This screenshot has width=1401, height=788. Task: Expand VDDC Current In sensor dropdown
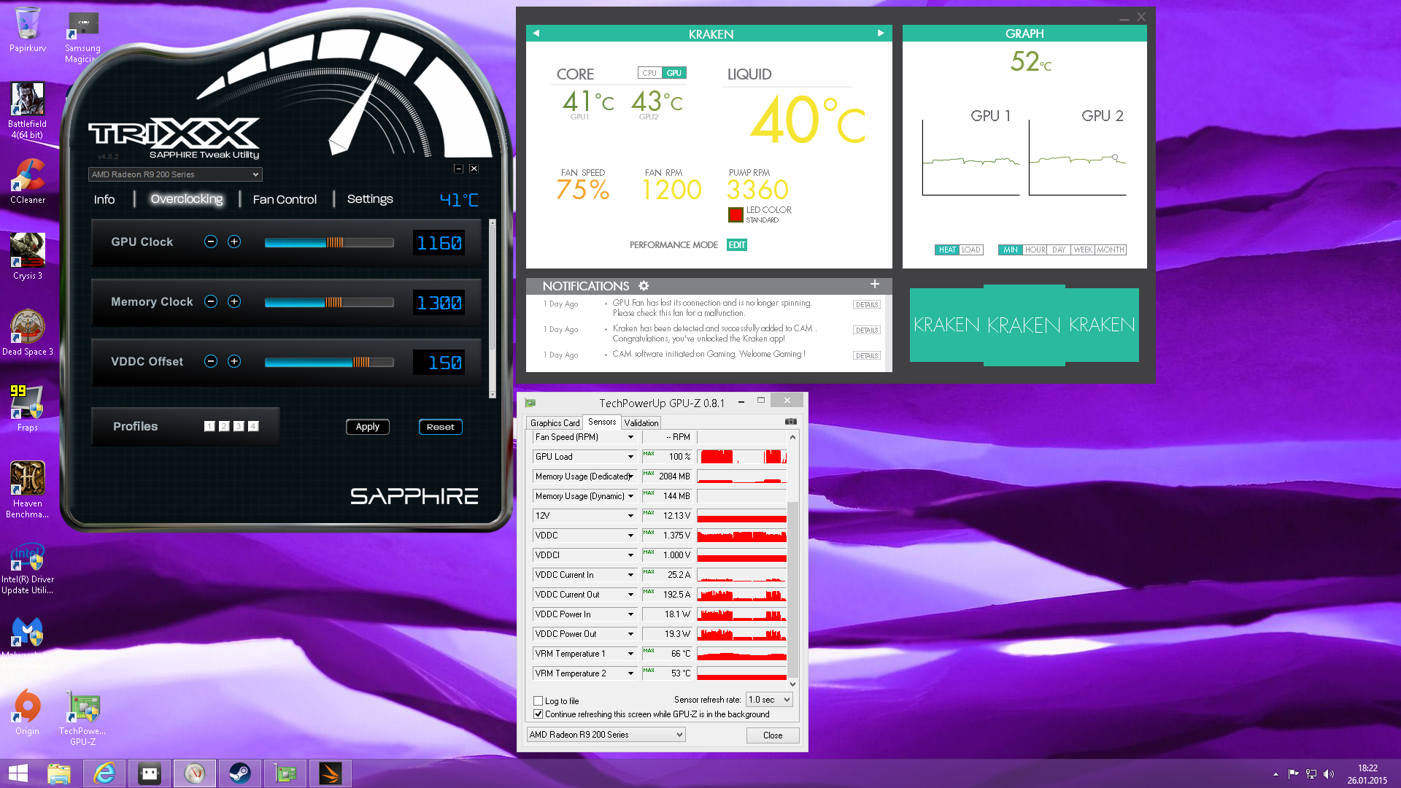coord(630,575)
